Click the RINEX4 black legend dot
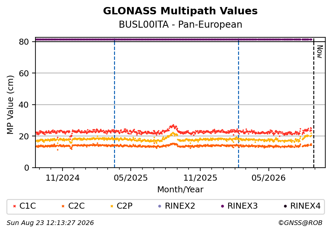This screenshot has height=233, width=332. (x=285, y=206)
